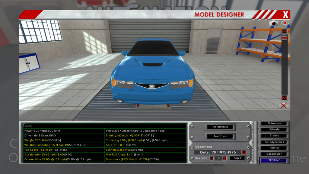The image size is (309, 174).
Task: Click the Model Name text field
Action: pyautogui.click(x=217, y=152)
